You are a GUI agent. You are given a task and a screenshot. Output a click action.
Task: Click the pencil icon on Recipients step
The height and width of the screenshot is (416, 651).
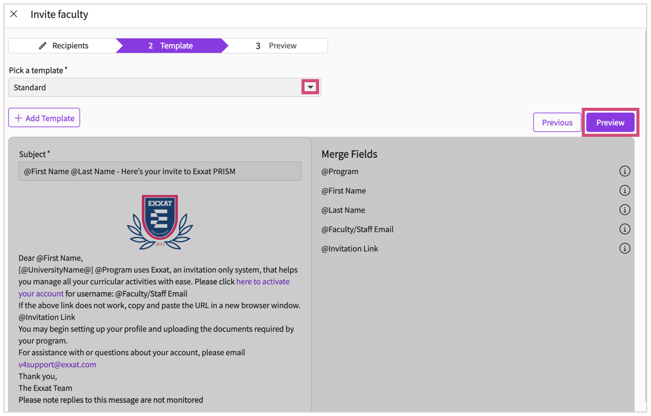[42, 46]
